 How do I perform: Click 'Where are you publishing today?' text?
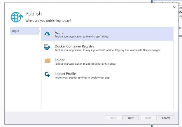pyautogui.click(x=48, y=21)
